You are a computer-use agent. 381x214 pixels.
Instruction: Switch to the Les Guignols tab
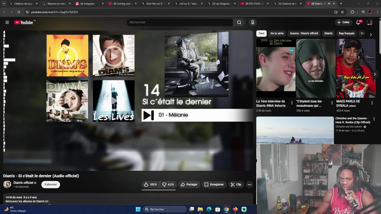222,4
